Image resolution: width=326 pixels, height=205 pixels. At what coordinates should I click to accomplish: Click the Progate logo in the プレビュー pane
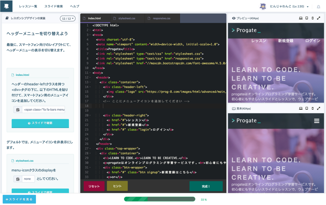click(246, 30)
